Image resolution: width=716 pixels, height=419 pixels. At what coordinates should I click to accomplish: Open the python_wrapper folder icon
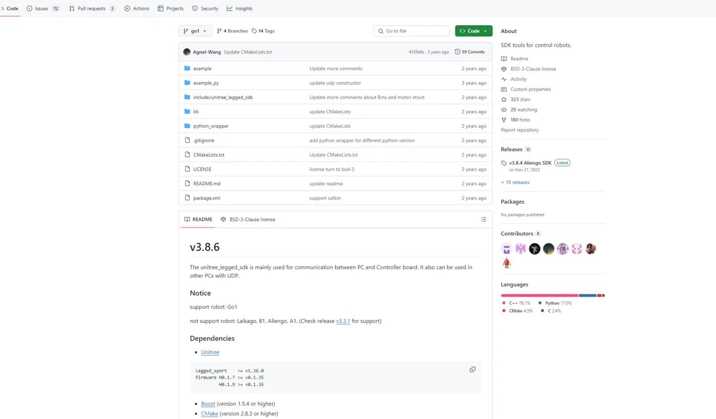187,126
